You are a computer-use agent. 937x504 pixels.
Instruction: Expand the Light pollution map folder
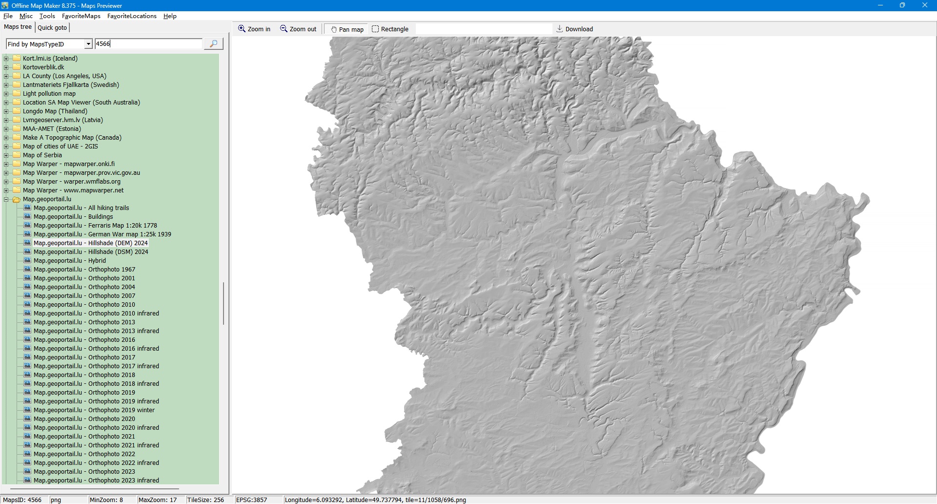(x=6, y=94)
